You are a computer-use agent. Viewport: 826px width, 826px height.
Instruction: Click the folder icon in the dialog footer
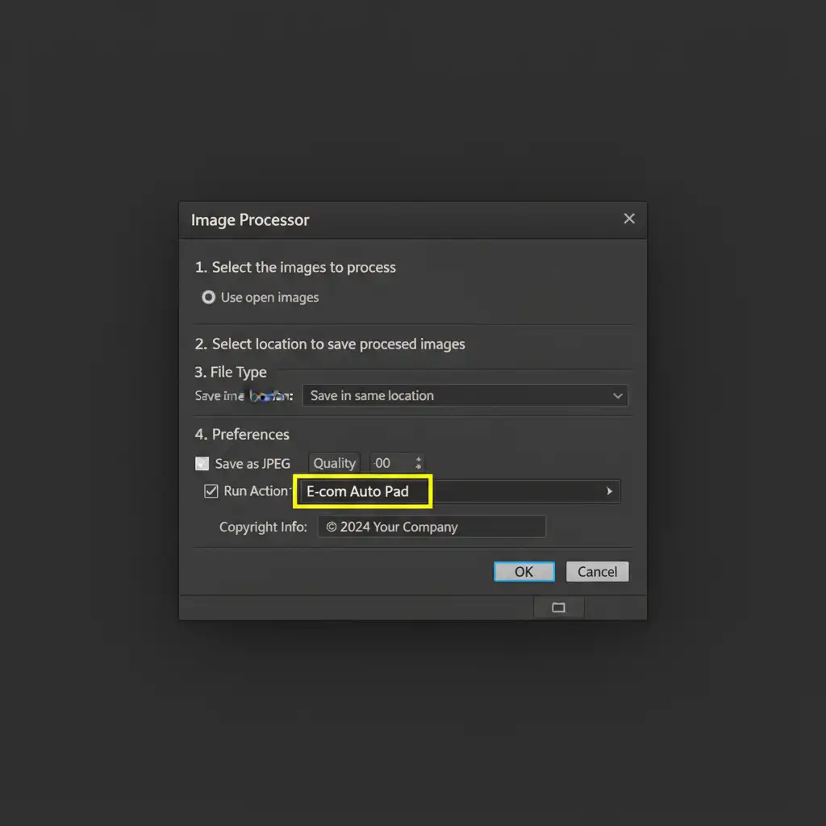[x=558, y=607]
